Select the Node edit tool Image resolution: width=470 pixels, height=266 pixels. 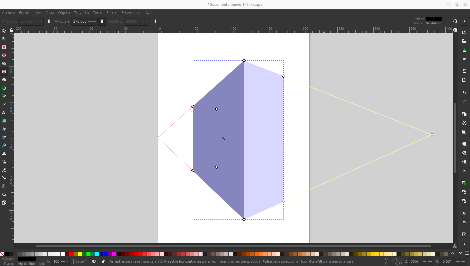click(x=4, y=39)
